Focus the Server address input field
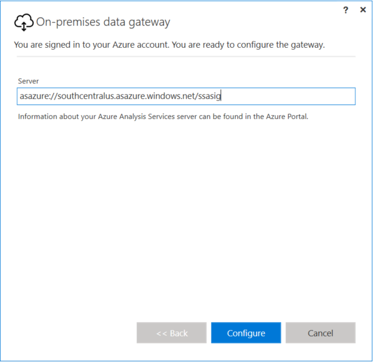373x362 pixels. coord(186,96)
